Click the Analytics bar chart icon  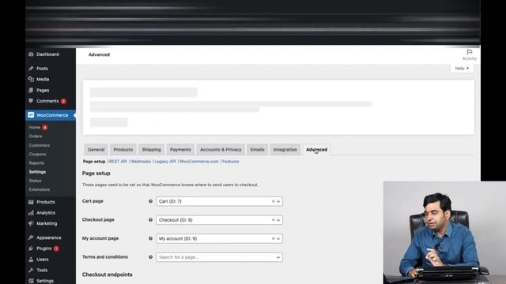(31, 213)
